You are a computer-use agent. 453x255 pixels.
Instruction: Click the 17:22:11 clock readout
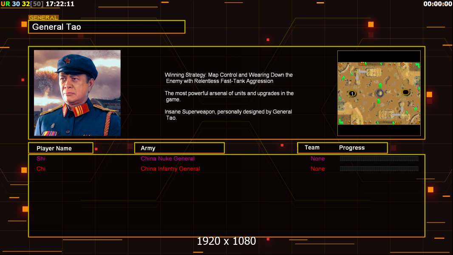click(60, 4)
